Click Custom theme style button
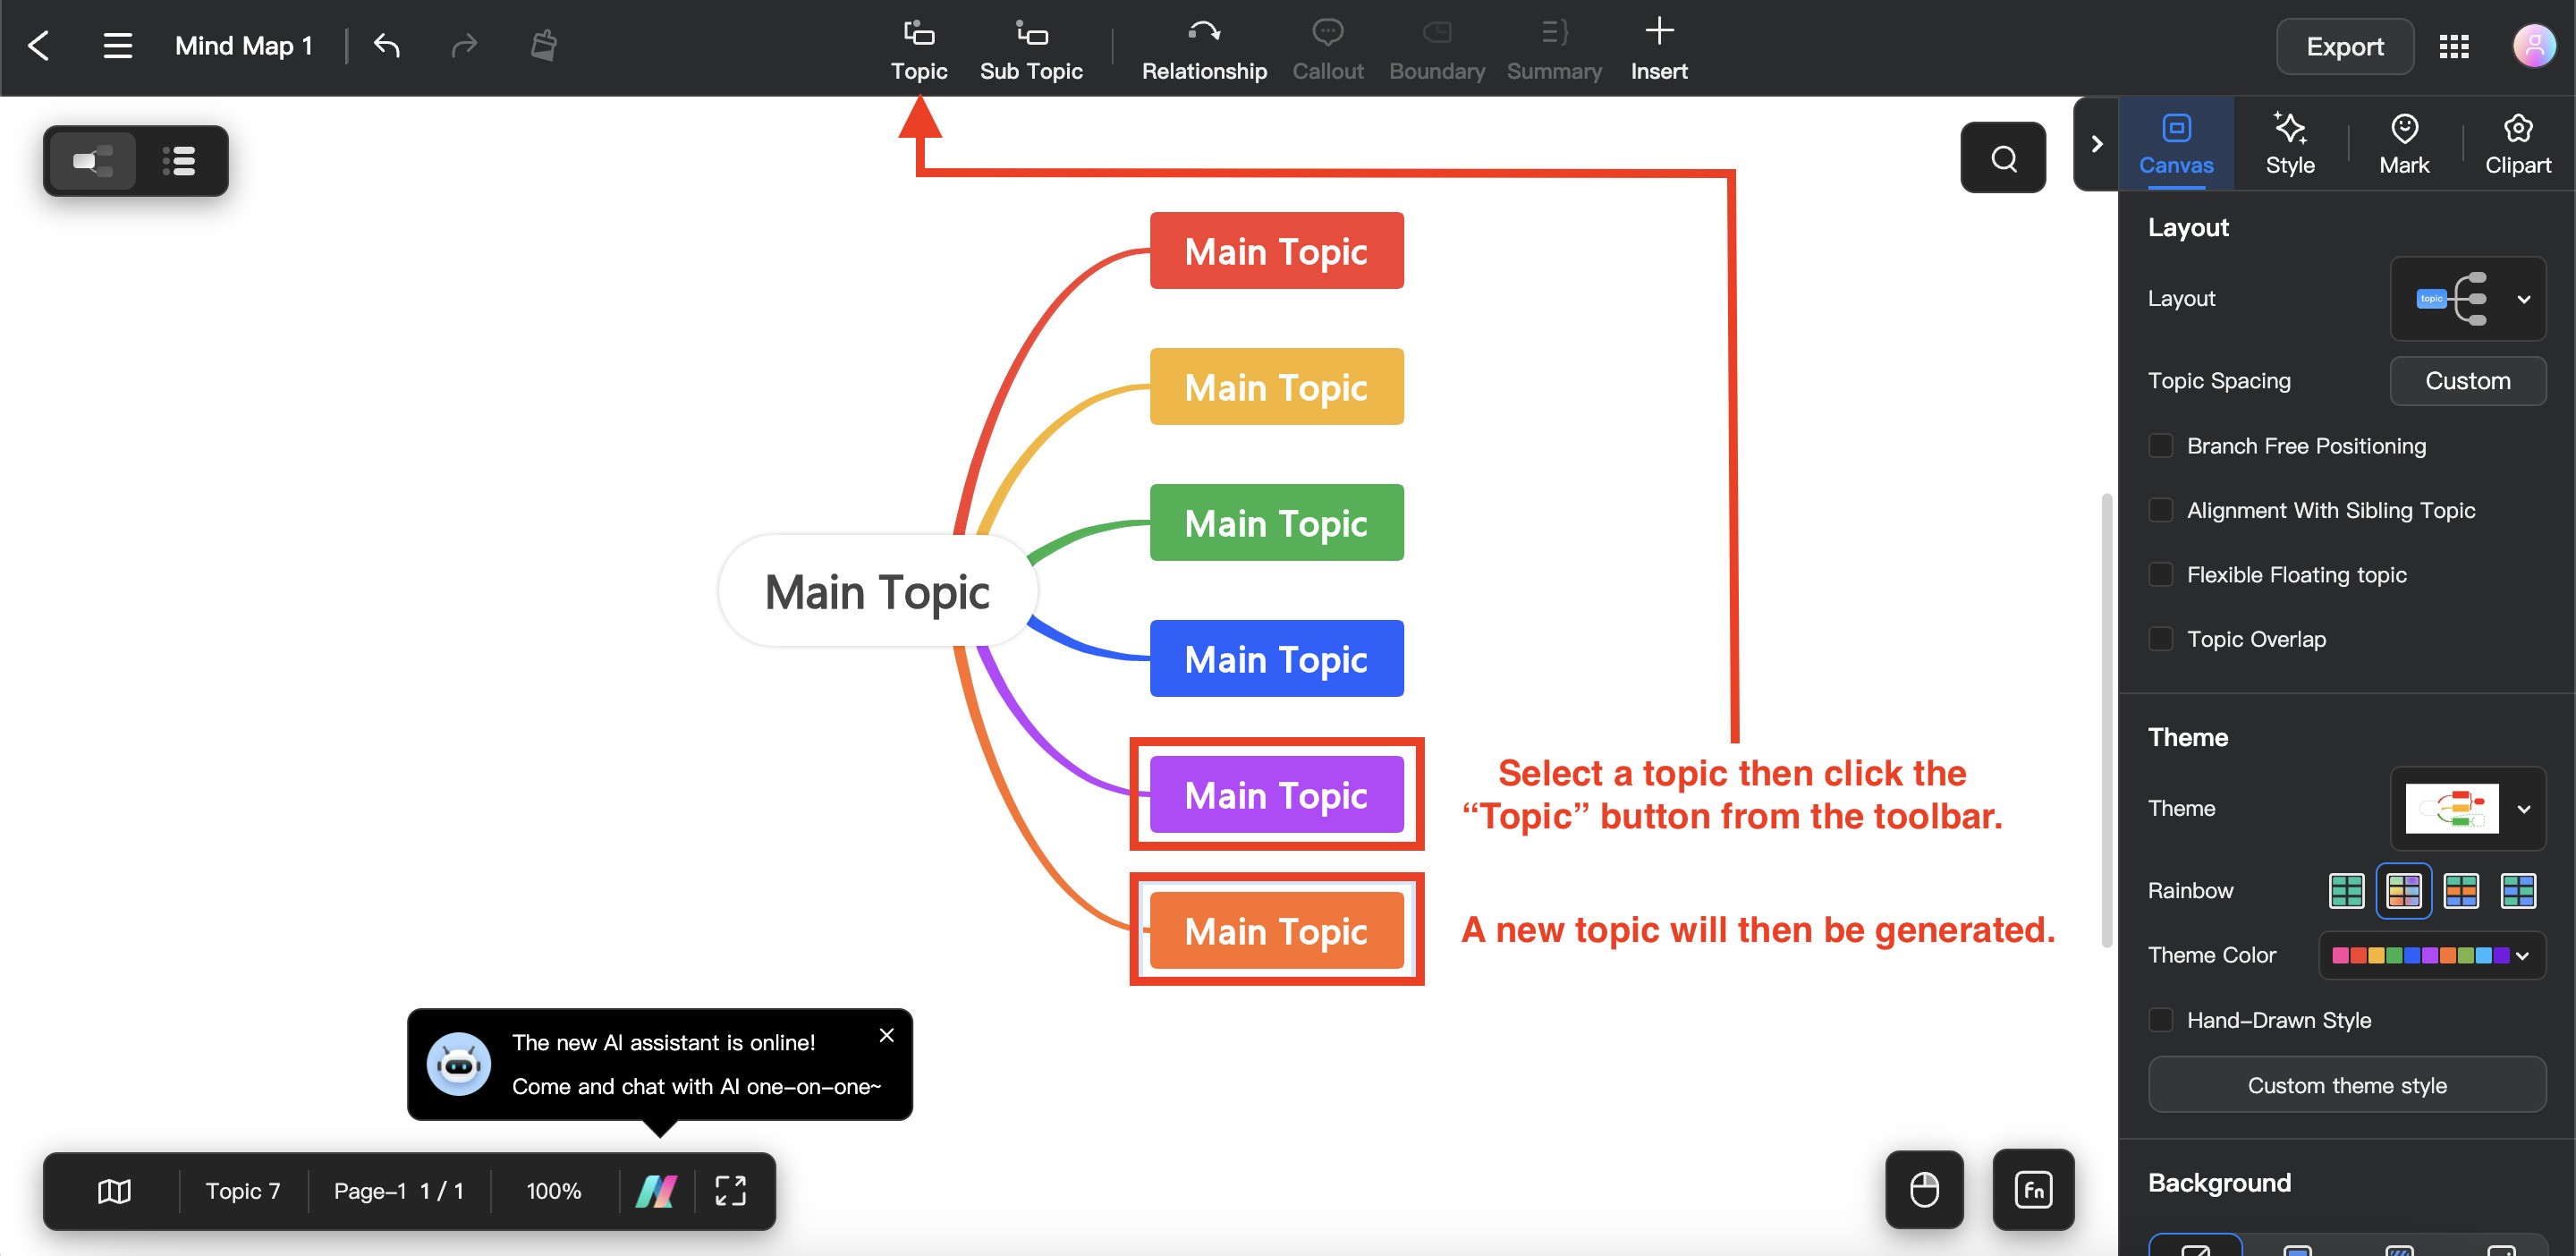The height and width of the screenshot is (1256, 2576). [2348, 1083]
